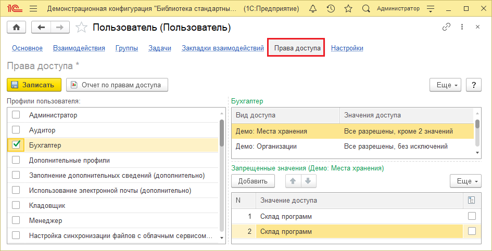The width and height of the screenshot is (492, 251).
Task: Enable the Менеджер profile checkbox
Action: 16,220
